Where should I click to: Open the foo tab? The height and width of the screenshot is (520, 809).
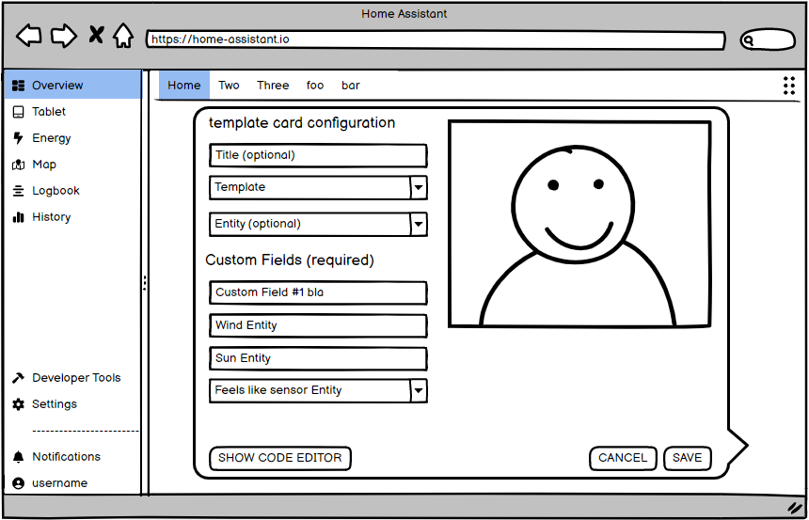[315, 86]
